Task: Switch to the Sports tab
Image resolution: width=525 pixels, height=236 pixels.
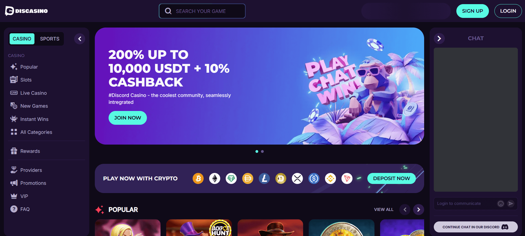Action: tap(50, 39)
